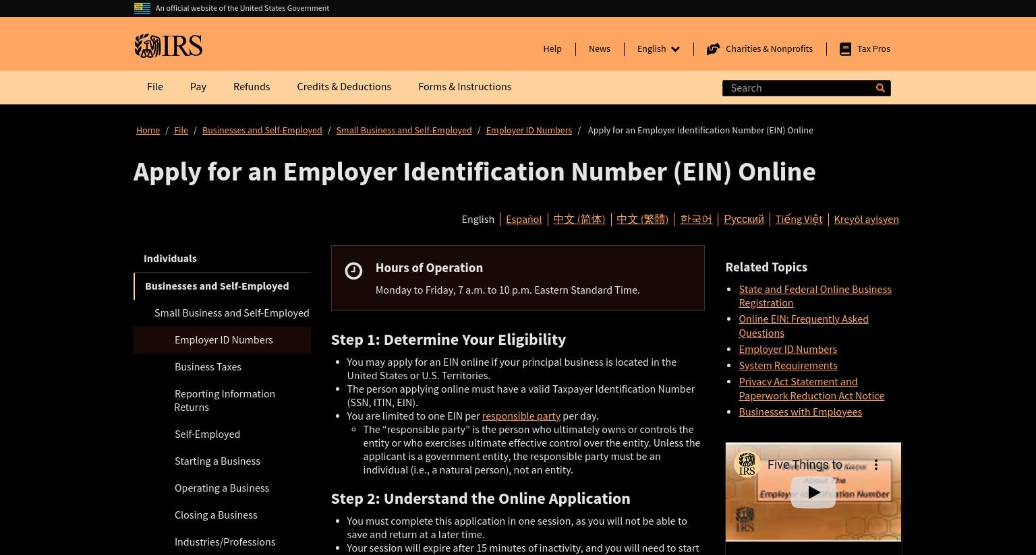Open Operating a Business sidebar item
1036x555 pixels.
[222, 488]
